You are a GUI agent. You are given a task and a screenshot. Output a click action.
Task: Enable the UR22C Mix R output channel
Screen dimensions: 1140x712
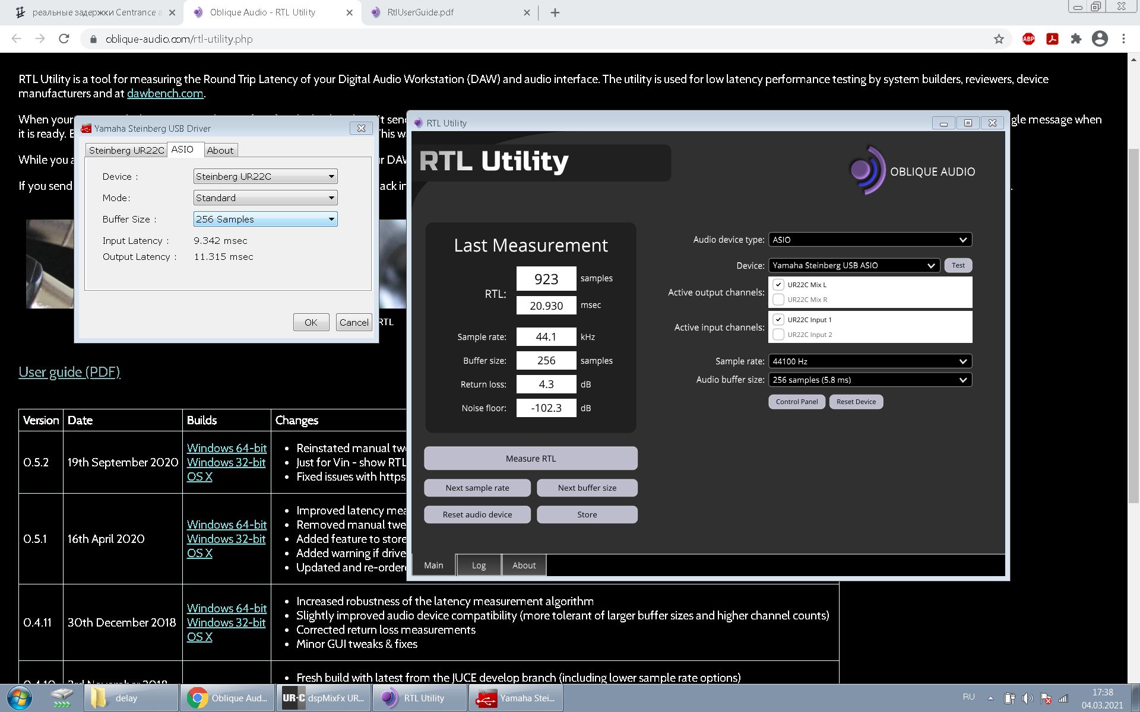778,300
